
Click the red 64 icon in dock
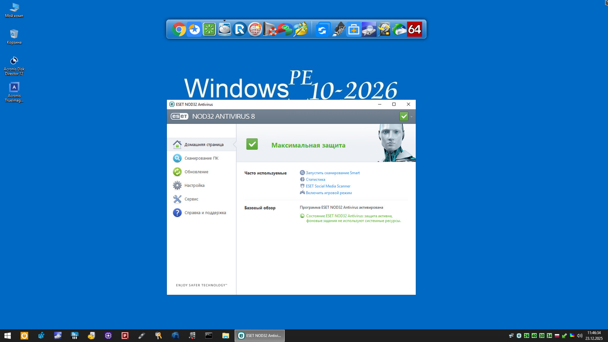[414, 30]
